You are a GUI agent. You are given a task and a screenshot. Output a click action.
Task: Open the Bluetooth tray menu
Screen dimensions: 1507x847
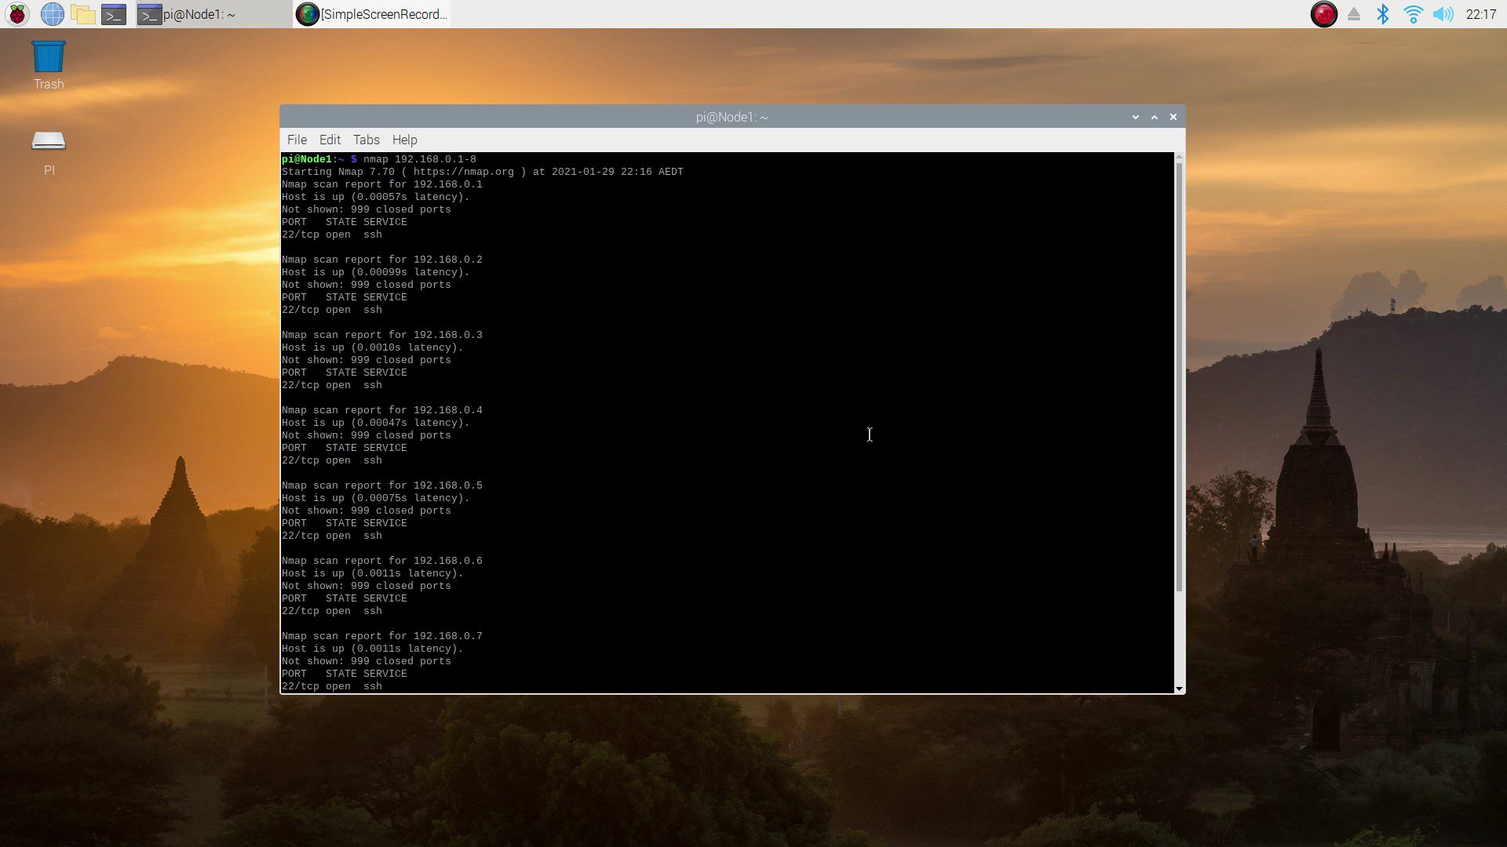point(1383,14)
